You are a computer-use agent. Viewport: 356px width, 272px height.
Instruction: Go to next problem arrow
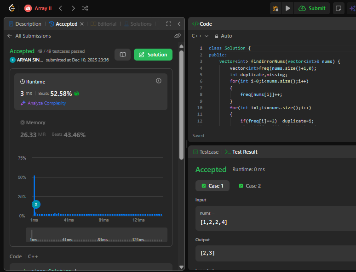73,8
